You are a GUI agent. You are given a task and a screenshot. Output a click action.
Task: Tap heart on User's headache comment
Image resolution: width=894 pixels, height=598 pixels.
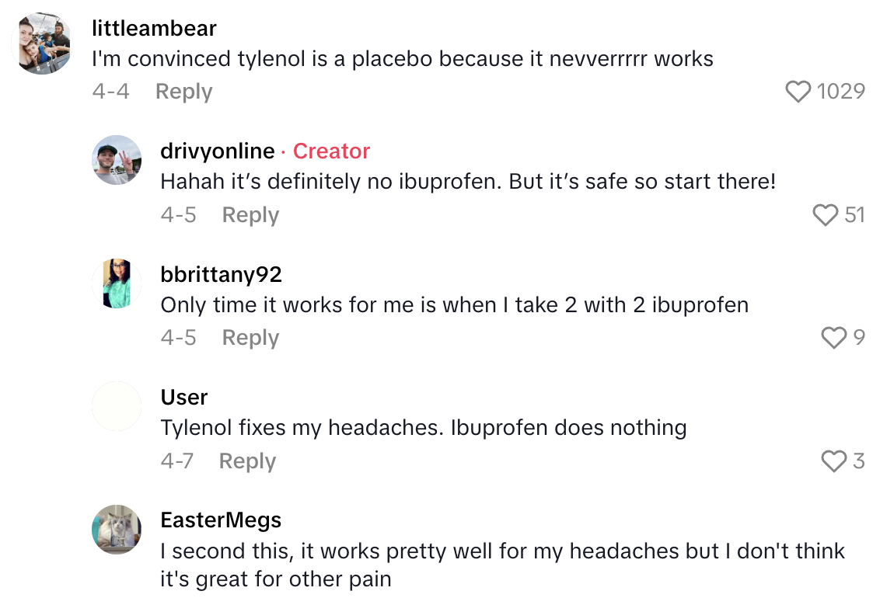[833, 461]
